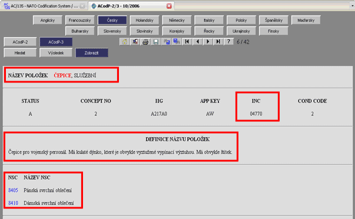This screenshot has width=355, height=219.
Task: Switch language to Slovensky
Action: coord(112,31)
